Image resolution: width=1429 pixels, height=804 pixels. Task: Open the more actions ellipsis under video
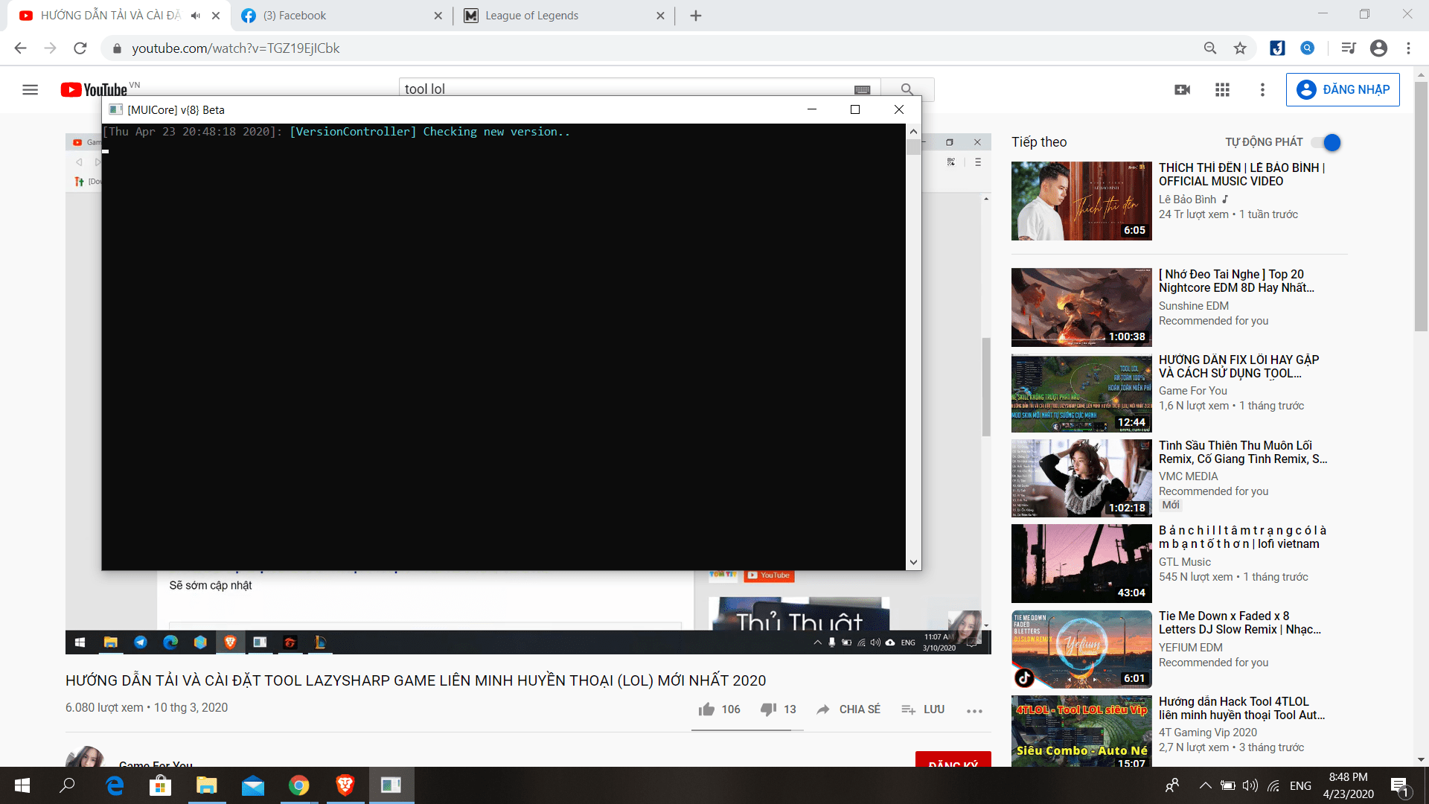[974, 711]
